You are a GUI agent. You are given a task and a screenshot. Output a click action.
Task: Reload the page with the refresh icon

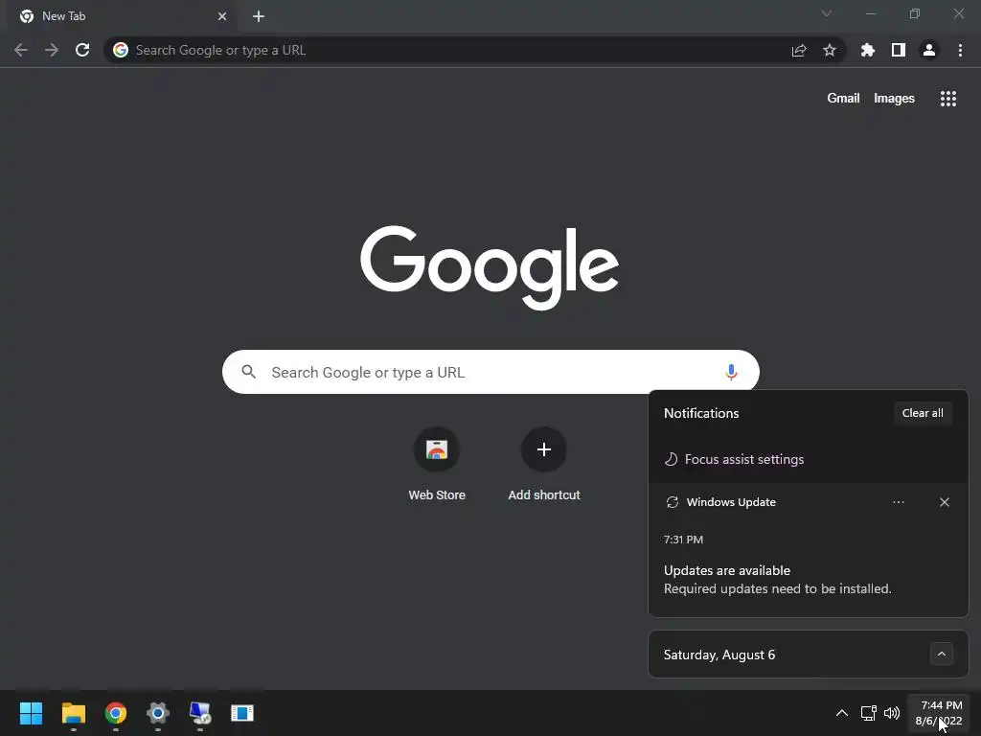[82, 50]
